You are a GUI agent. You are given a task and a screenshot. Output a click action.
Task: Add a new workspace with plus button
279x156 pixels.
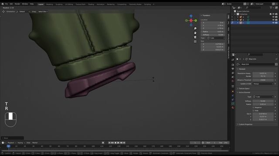(x=154, y=4)
